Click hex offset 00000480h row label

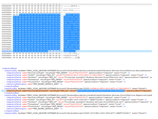pos(7,42)
